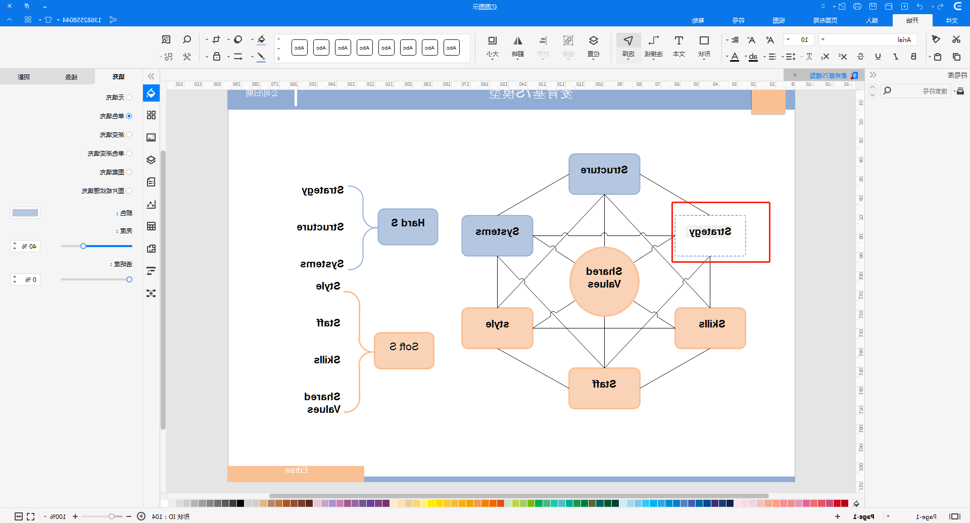Open the File (文件) menu
Image resolution: width=970 pixels, height=523 pixels.
[952, 20]
